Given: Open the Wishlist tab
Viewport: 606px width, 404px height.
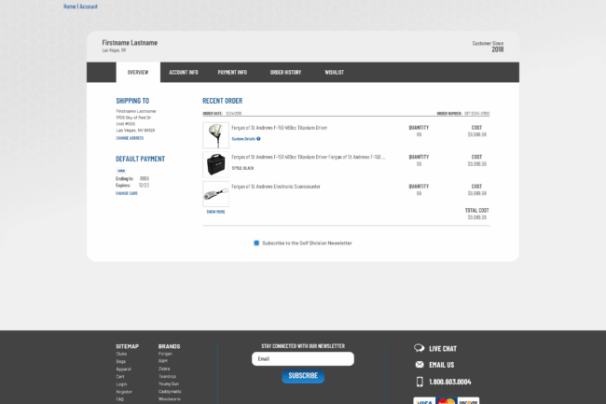Looking at the screenshot, I should 335,72.
